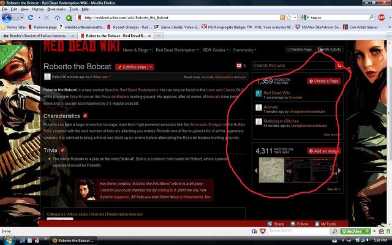Image resolution: width=392 pixels, height=245 pixels.
Task: Expand the Red Dead Redemption nav menu
Action: tap(177, 50)
